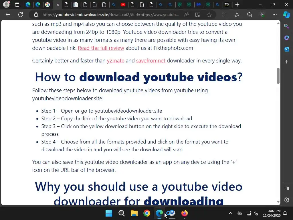Add this page to favorites star
Image resolution: width=293 pixels, height=220 pixels.
(209, 15)
